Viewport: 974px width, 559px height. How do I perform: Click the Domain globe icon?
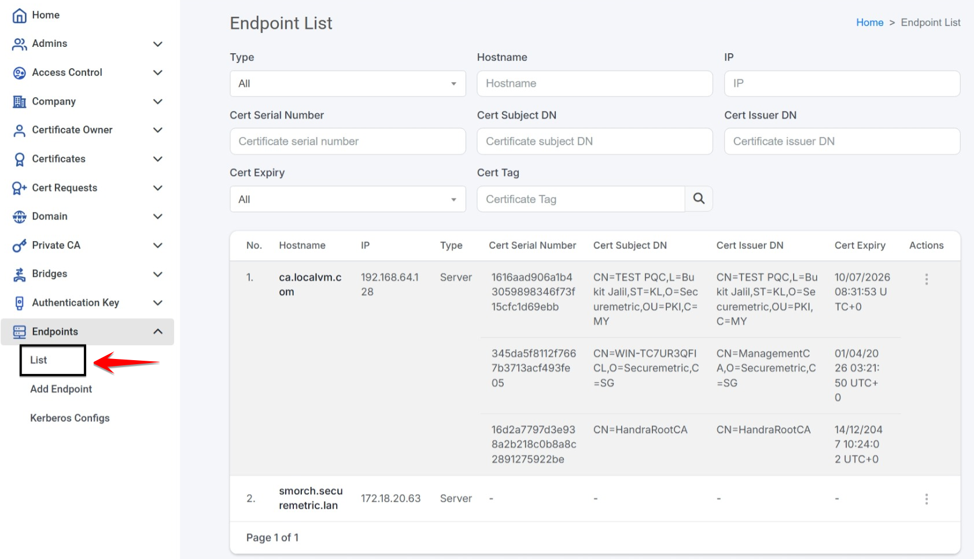click(x=19, y=216)
